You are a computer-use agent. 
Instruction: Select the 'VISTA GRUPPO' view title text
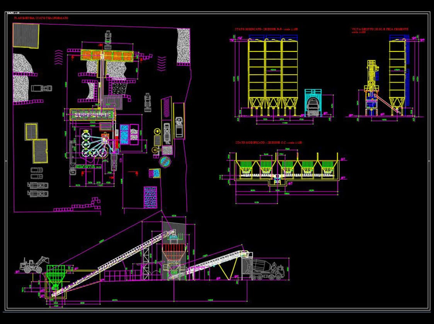380,29
